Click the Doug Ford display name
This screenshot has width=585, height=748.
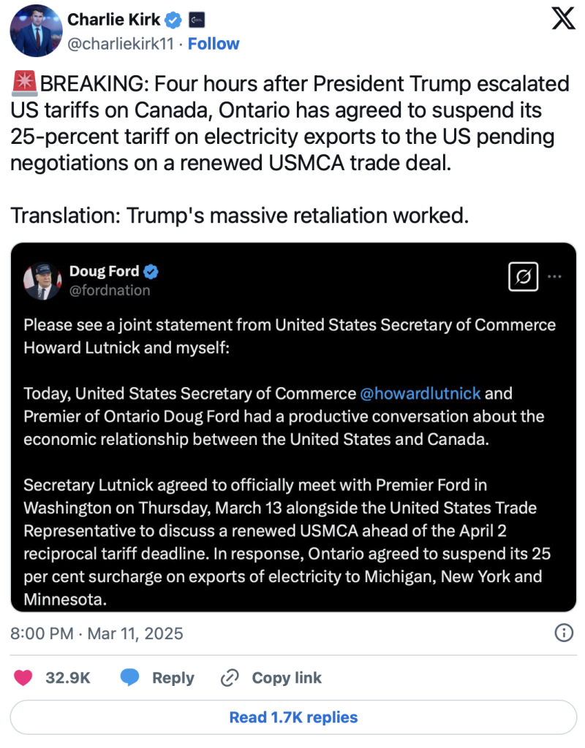[x=104, y=272]
